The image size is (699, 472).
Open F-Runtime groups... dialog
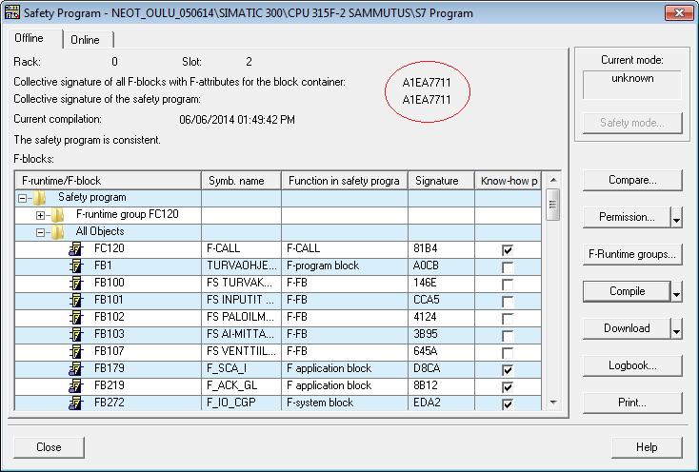pyautogui.click(x=632, y=255)
